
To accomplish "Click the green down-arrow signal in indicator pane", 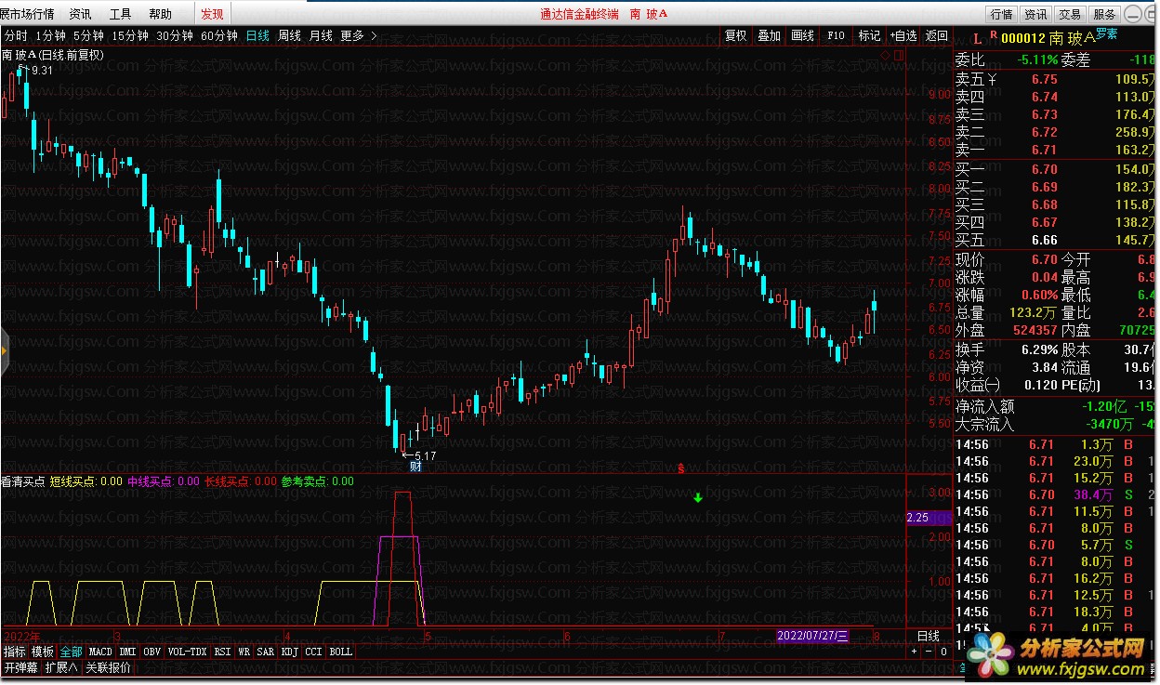I will (698, 498).
